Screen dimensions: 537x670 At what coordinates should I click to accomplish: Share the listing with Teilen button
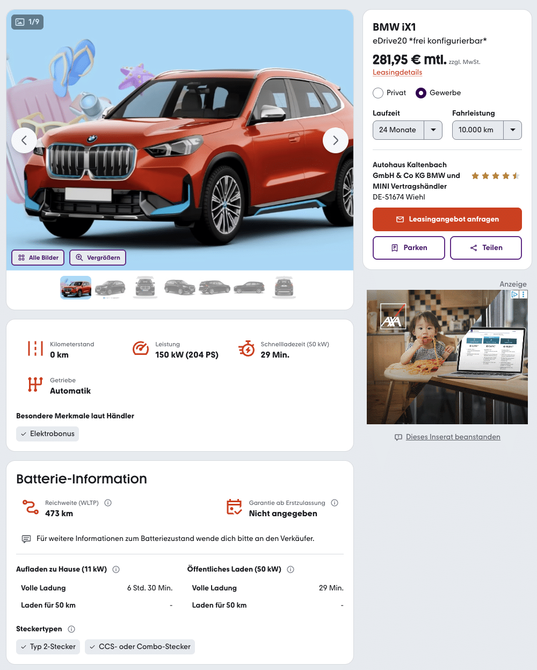(486, 248)
